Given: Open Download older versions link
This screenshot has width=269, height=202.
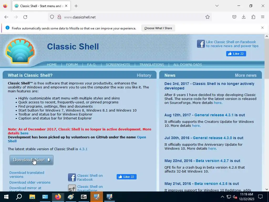Looking at the screenshot, I should point(30,182).
